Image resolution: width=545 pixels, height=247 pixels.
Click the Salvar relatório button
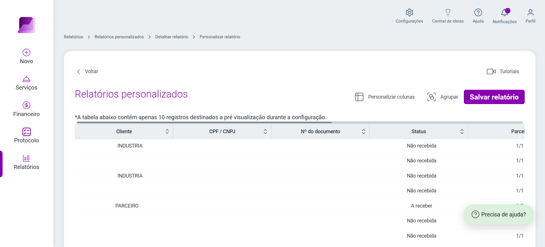coord(494,97)
